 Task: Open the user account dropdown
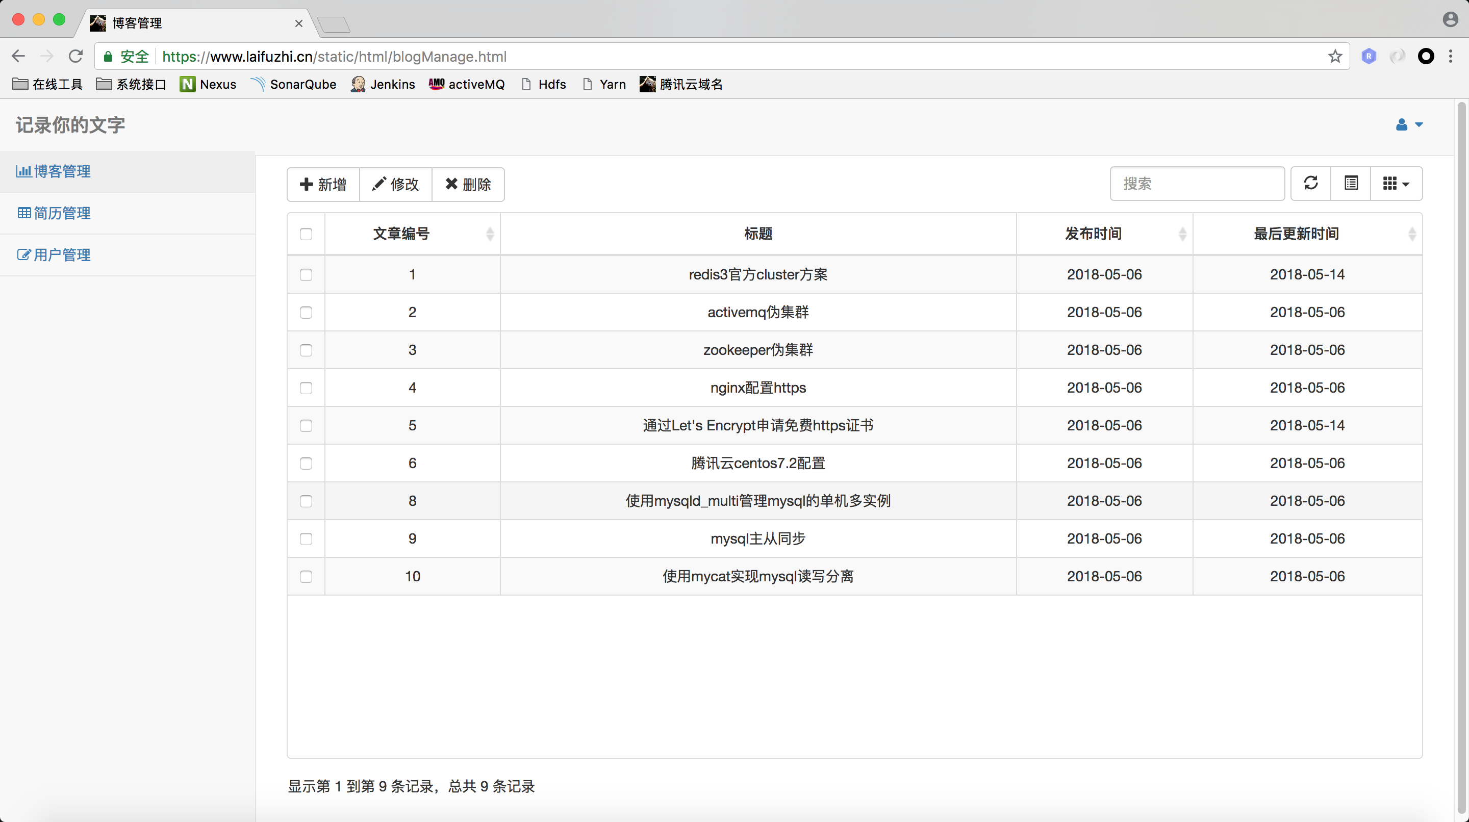coord(1408,125)
